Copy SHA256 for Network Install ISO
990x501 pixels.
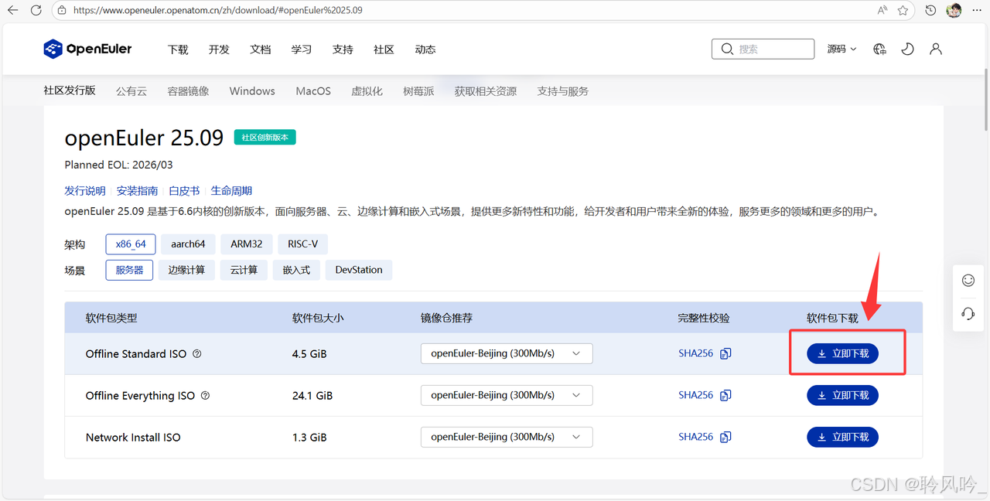point(725,437)
